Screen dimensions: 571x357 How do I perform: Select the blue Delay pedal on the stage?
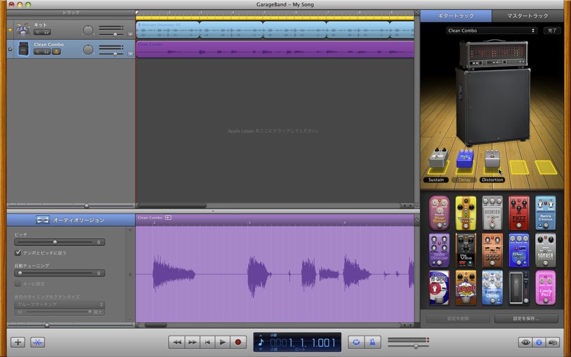point(465,159)
